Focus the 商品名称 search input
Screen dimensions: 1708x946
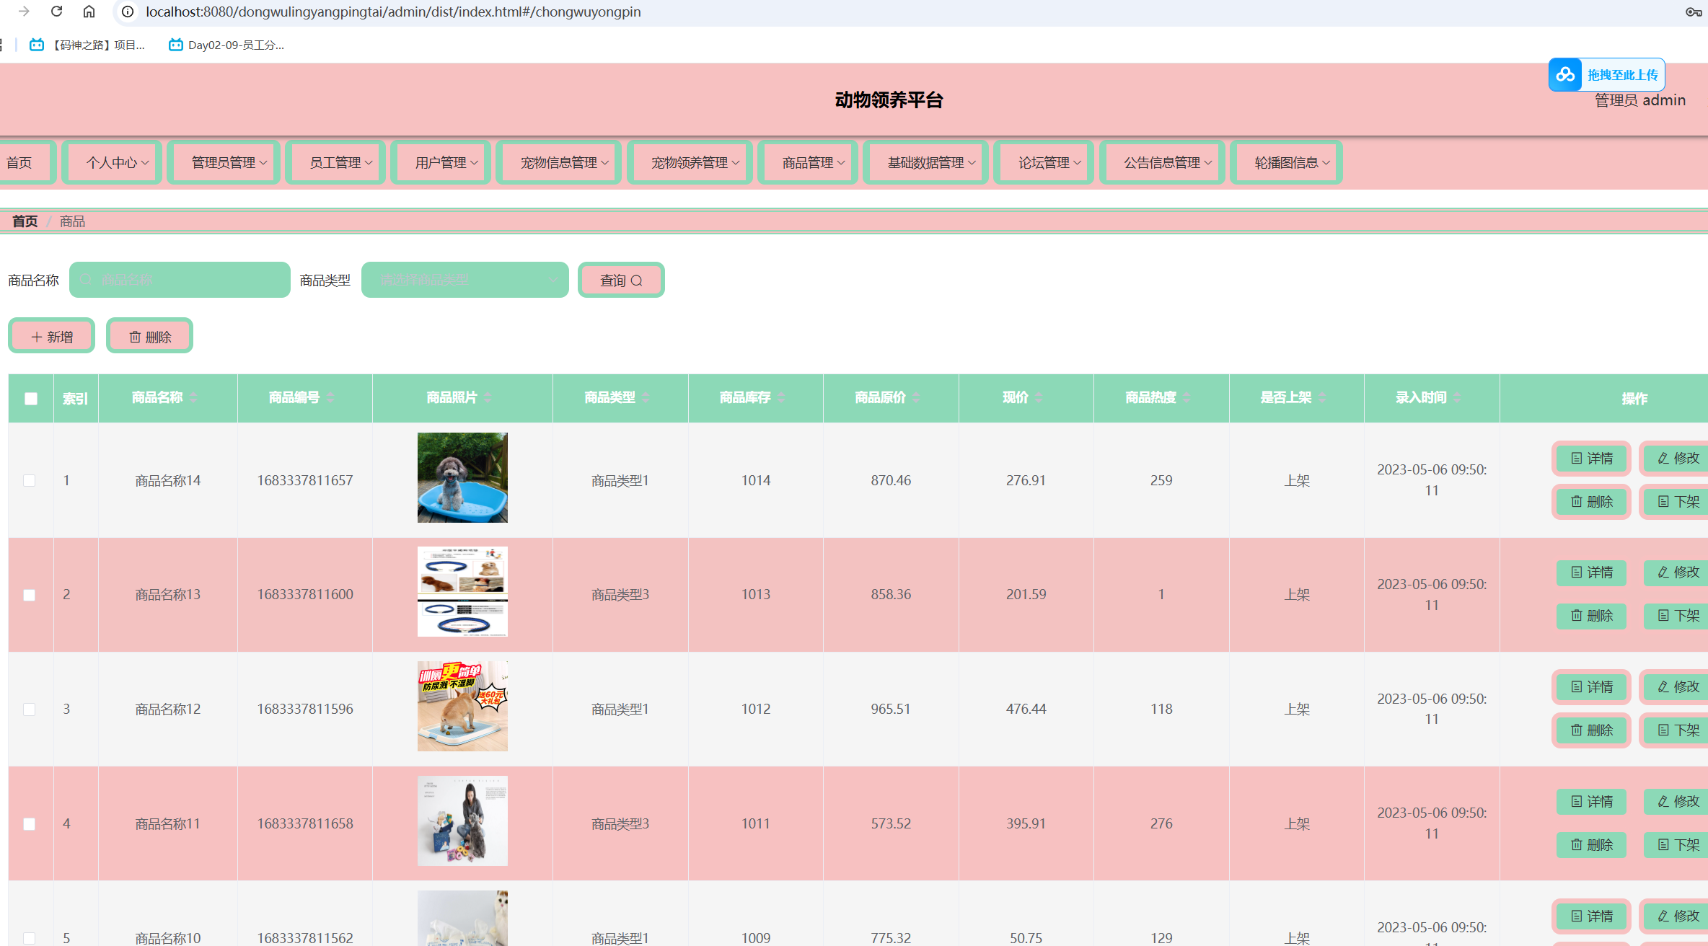click(180, 280)
